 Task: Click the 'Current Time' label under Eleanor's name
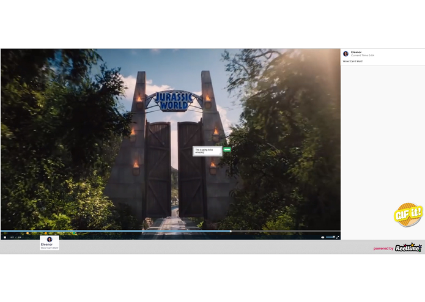coord(363,55)
